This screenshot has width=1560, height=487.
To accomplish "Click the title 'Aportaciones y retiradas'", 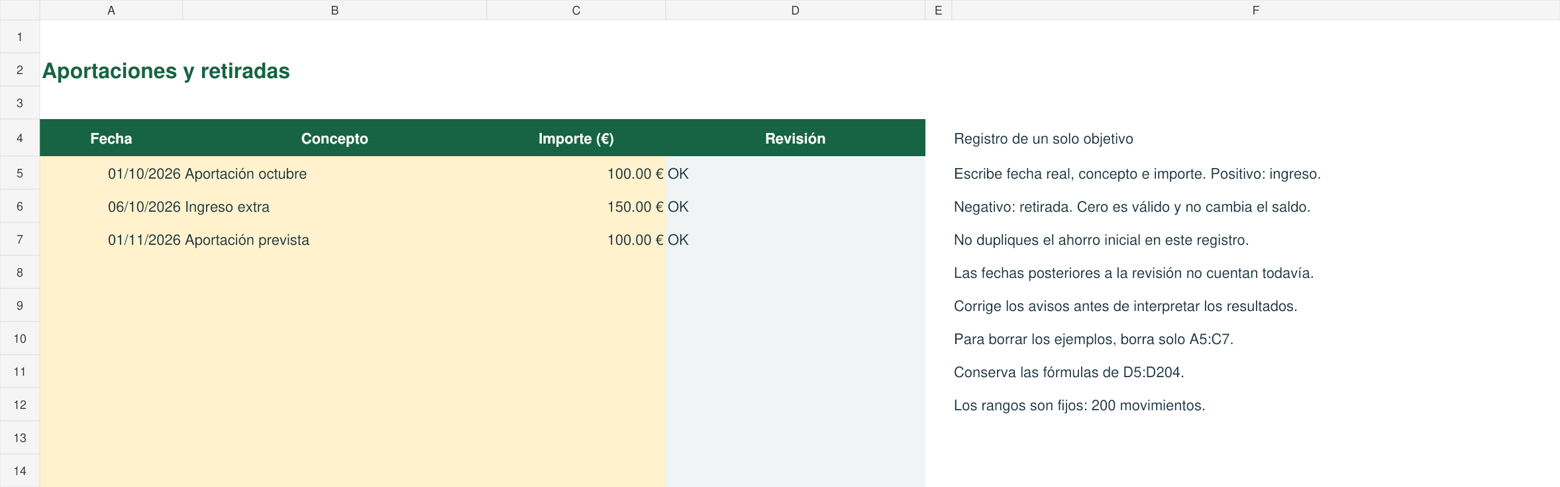I will click(x=166, y=71).
